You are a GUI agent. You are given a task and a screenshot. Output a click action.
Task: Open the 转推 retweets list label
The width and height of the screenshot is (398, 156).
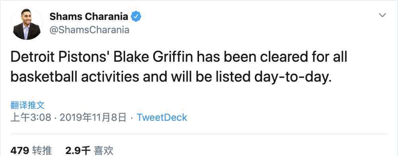pyautogui.click(x=42, y=151)
